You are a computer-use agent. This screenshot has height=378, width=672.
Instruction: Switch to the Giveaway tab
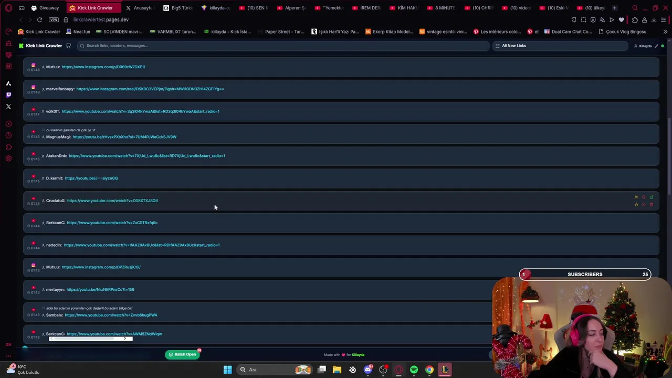pos(45,8)
